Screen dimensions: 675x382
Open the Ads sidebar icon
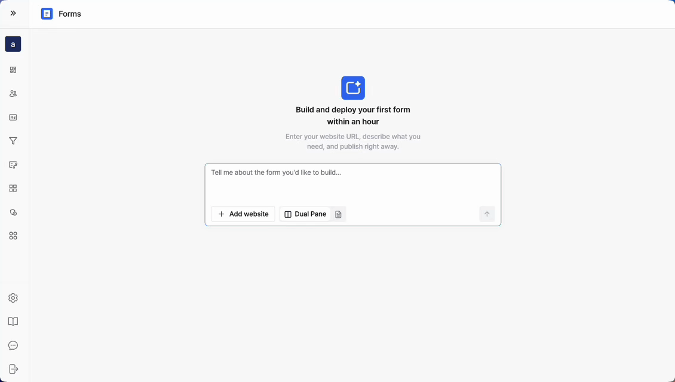pyautogui.click(x=13, y=118)
